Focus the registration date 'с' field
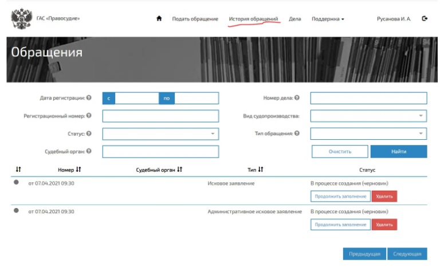The image size is (444, 267). [137, 98]
